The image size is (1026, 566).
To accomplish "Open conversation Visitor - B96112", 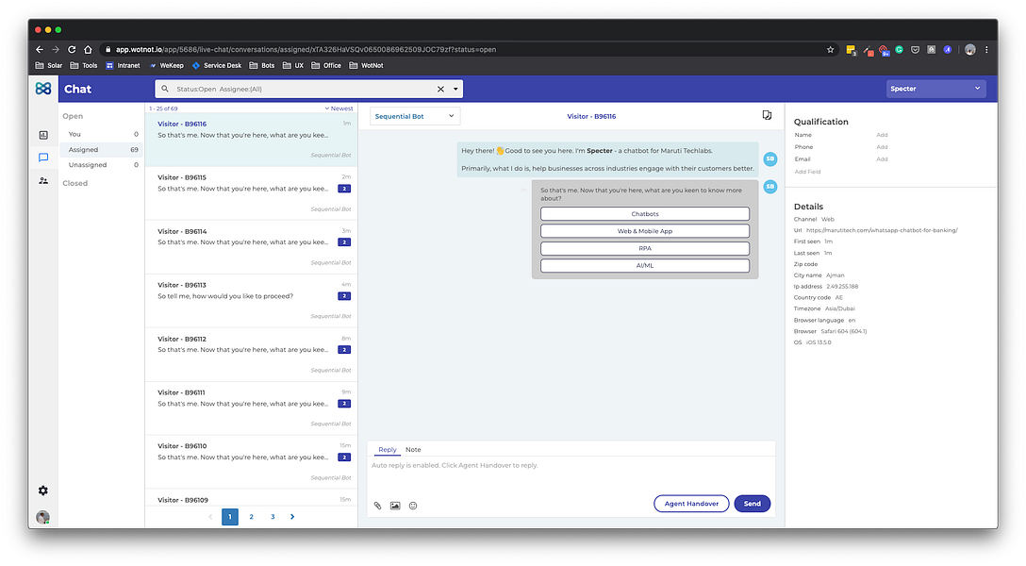I will tap(251, 355).
